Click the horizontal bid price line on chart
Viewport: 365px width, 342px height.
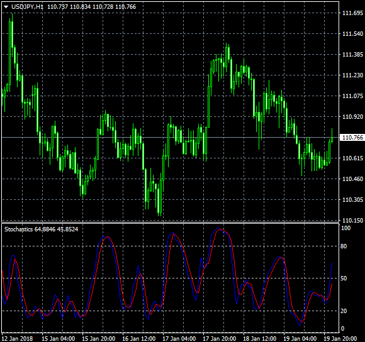171,138
